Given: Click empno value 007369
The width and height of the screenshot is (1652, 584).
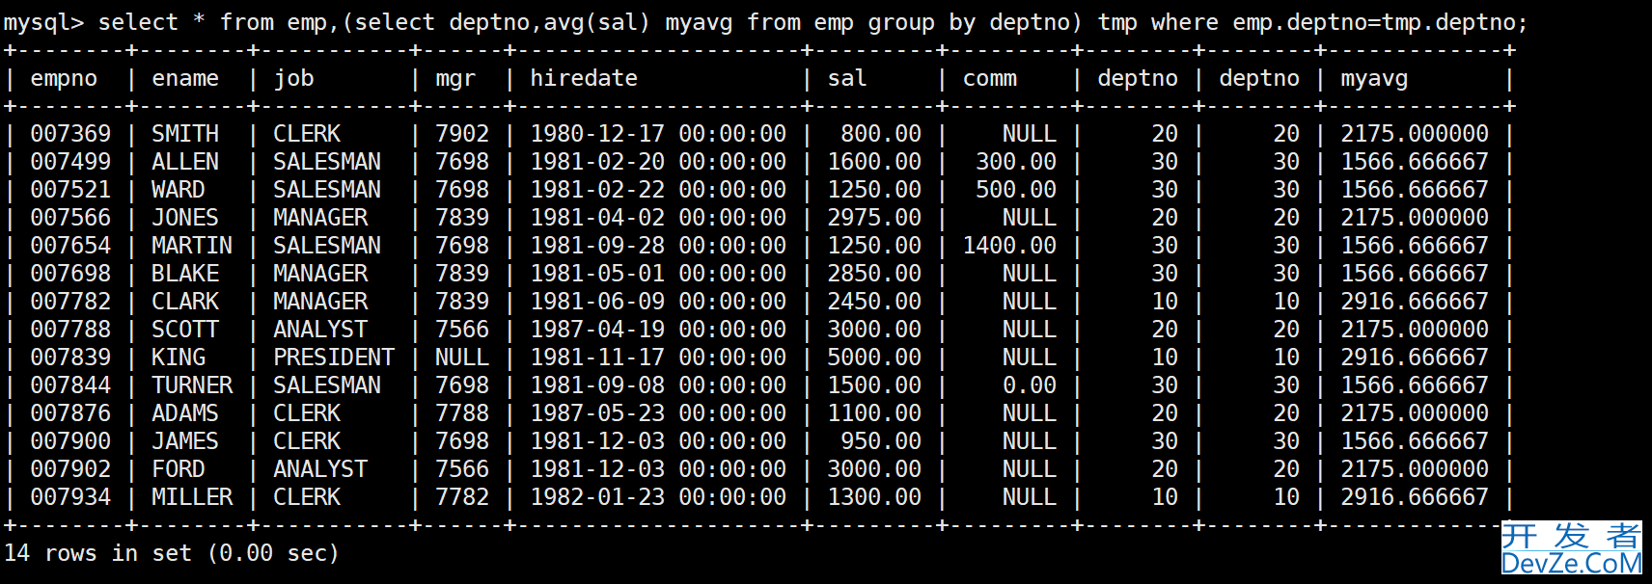Looking at the screenshot, I should [x=70, y=134].
